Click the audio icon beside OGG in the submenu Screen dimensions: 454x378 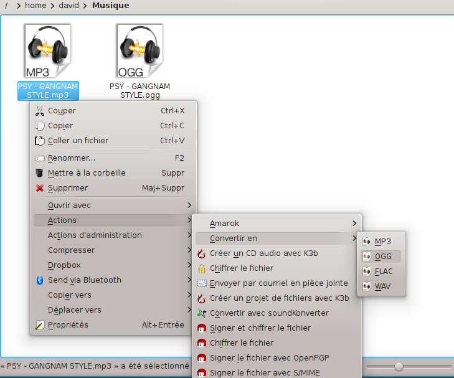point(367,257)
